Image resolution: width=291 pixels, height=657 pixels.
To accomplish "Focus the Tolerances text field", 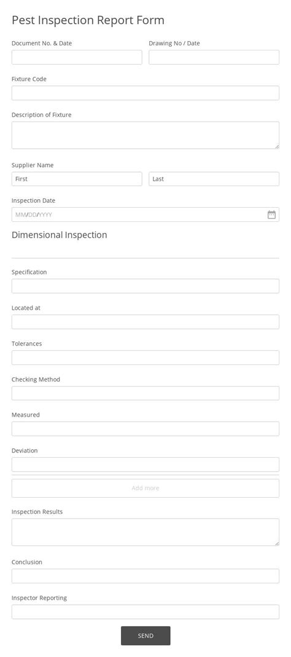I will [x=145, y=358].
